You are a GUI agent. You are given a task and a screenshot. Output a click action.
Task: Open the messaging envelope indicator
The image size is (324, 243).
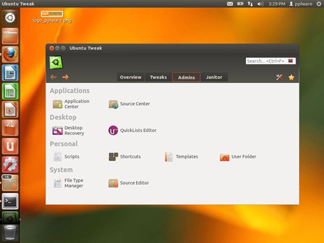[230, 4]
